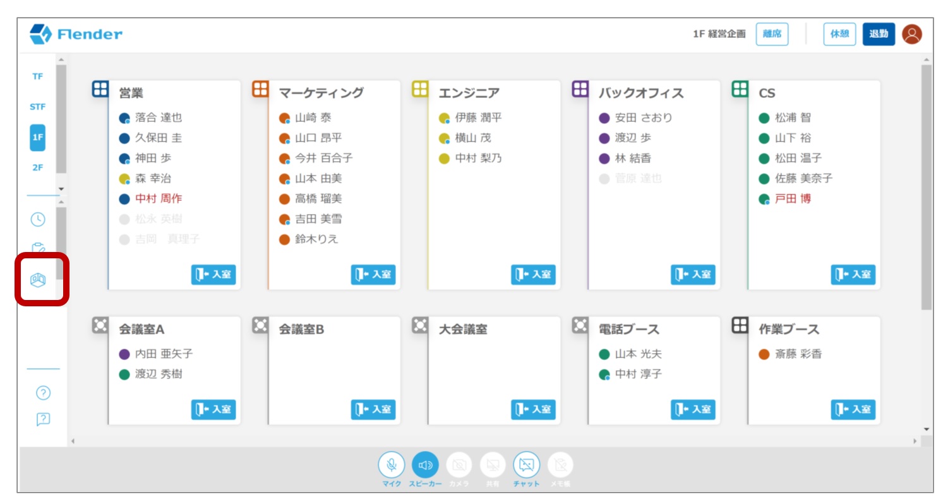943x504 pixels.
Task: Toggle the スピーカー speaker button
Action: pyautogui.click(x=425, y=465)
